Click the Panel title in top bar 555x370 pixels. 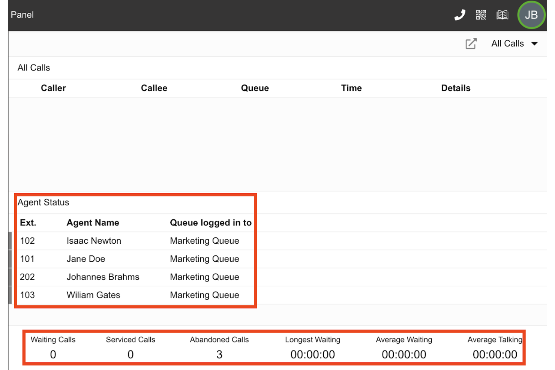(x=22, y=15)
